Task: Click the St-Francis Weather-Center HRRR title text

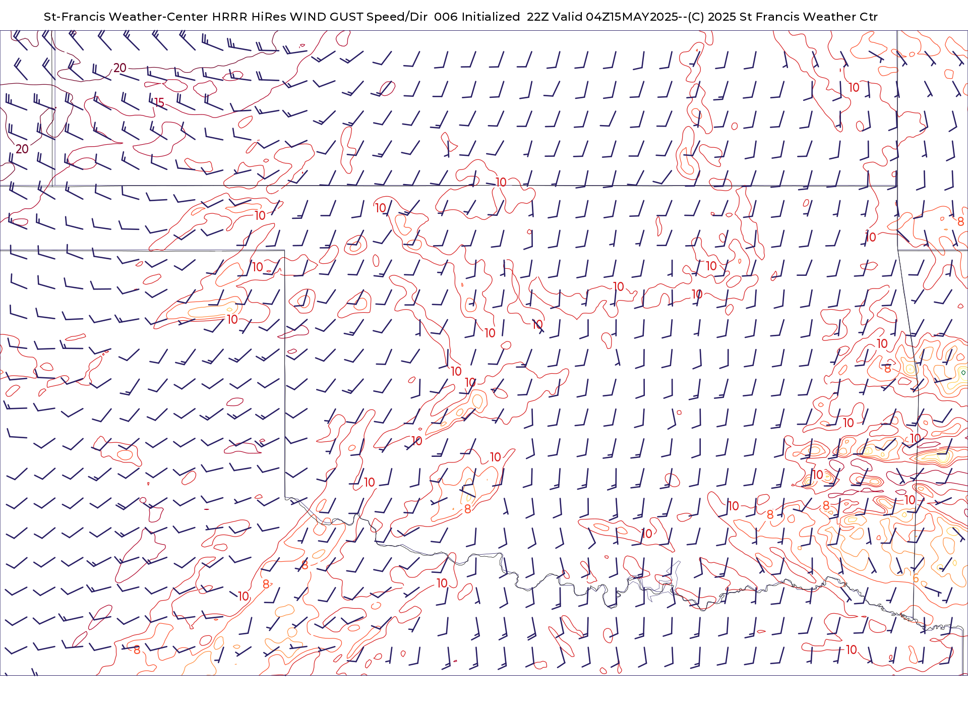Action: [460, 17]
